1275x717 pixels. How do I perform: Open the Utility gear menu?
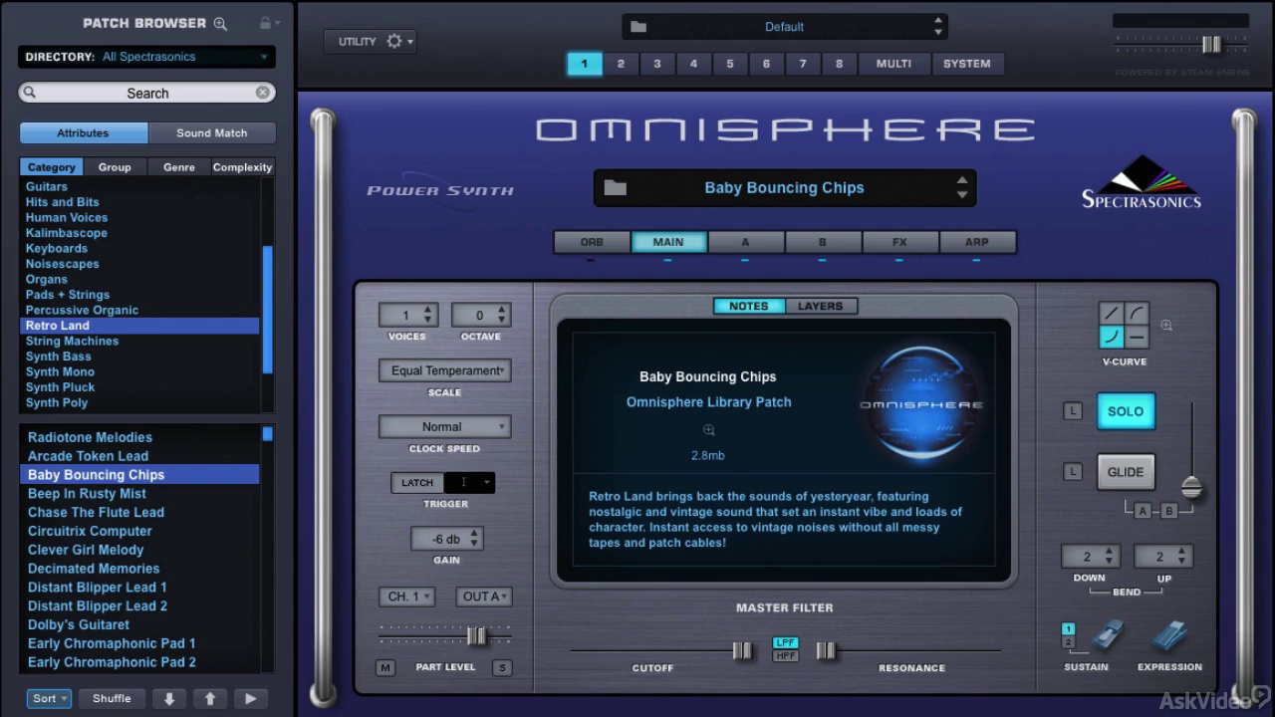tap(398, 42)
